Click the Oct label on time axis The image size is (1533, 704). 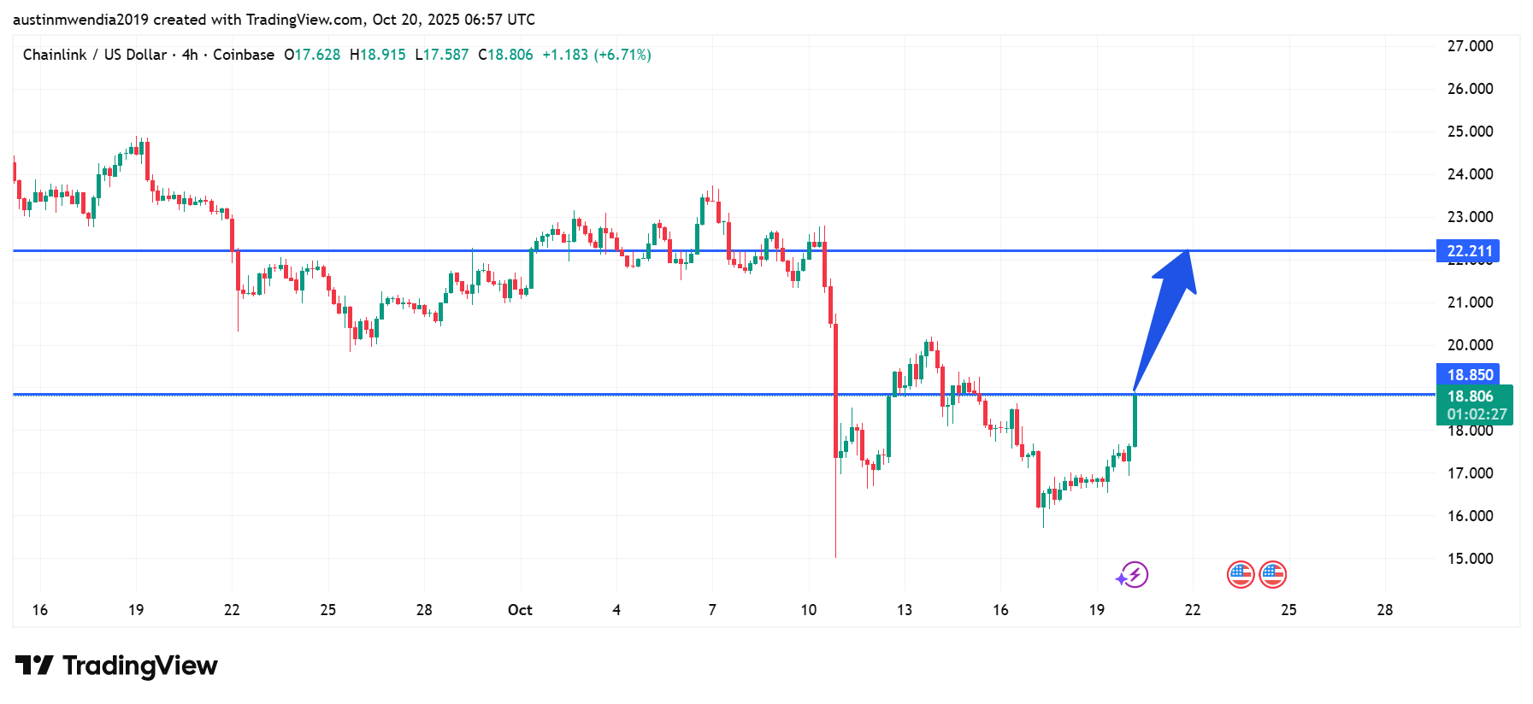tap(520, 610)
